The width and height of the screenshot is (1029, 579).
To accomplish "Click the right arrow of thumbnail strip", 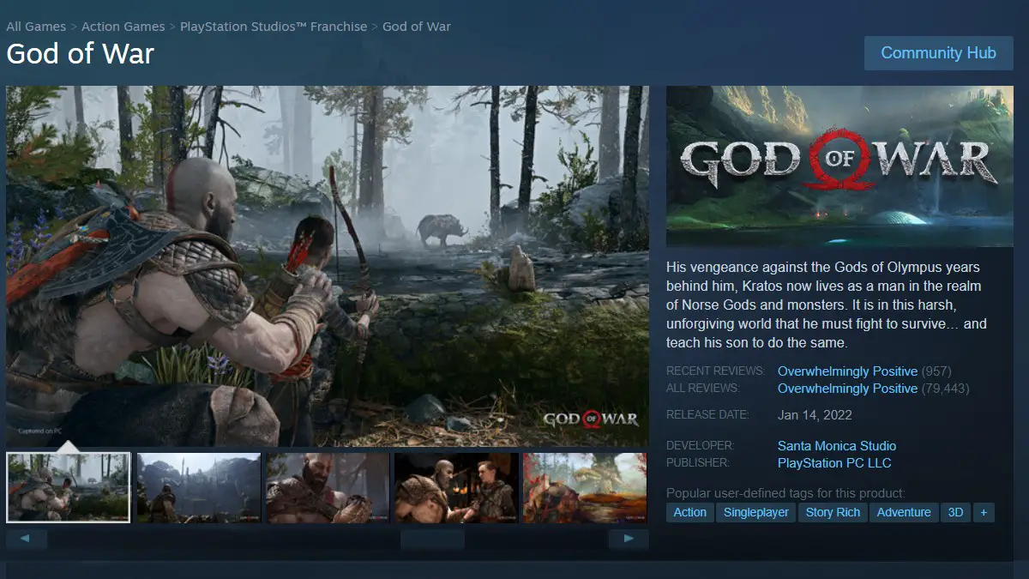I will click(629, 540).
